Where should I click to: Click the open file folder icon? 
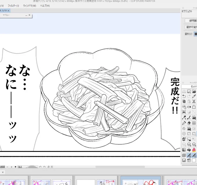194,91
